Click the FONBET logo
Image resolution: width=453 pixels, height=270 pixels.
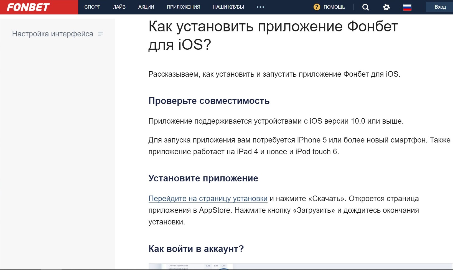click(28, 7)
